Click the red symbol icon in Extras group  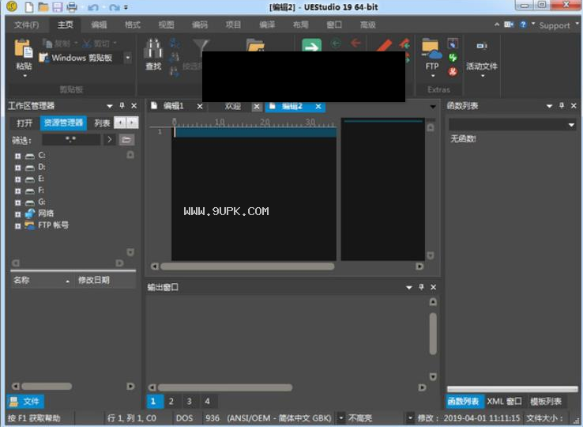coord(453,71)
